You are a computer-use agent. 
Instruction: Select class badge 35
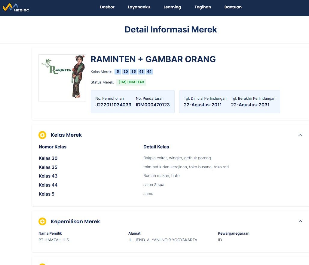133,72
